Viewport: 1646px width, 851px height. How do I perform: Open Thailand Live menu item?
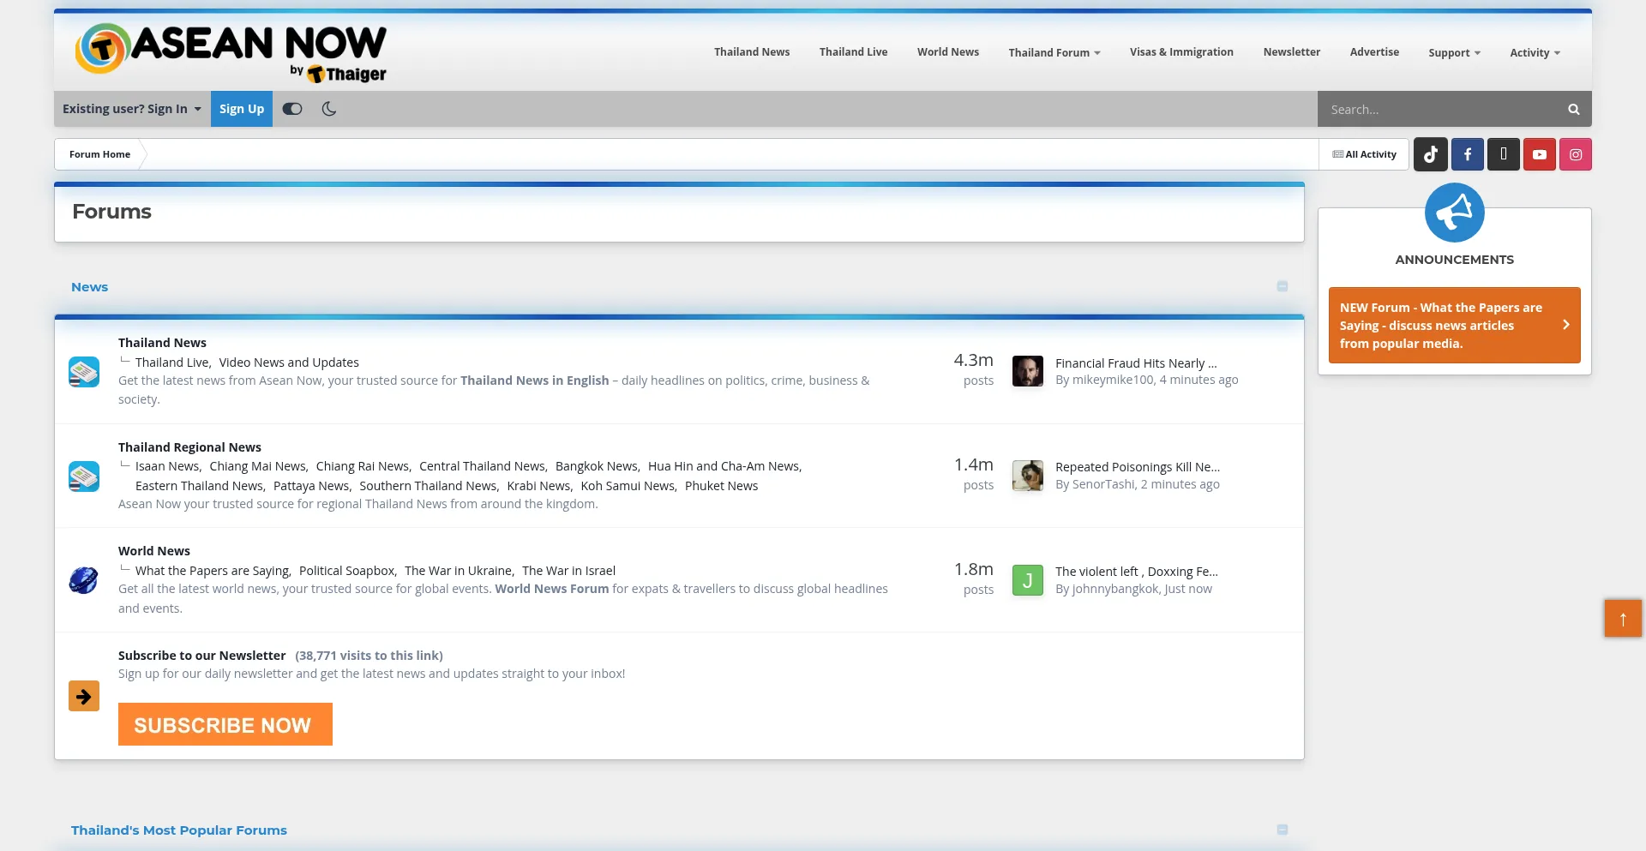pos(854,52)
